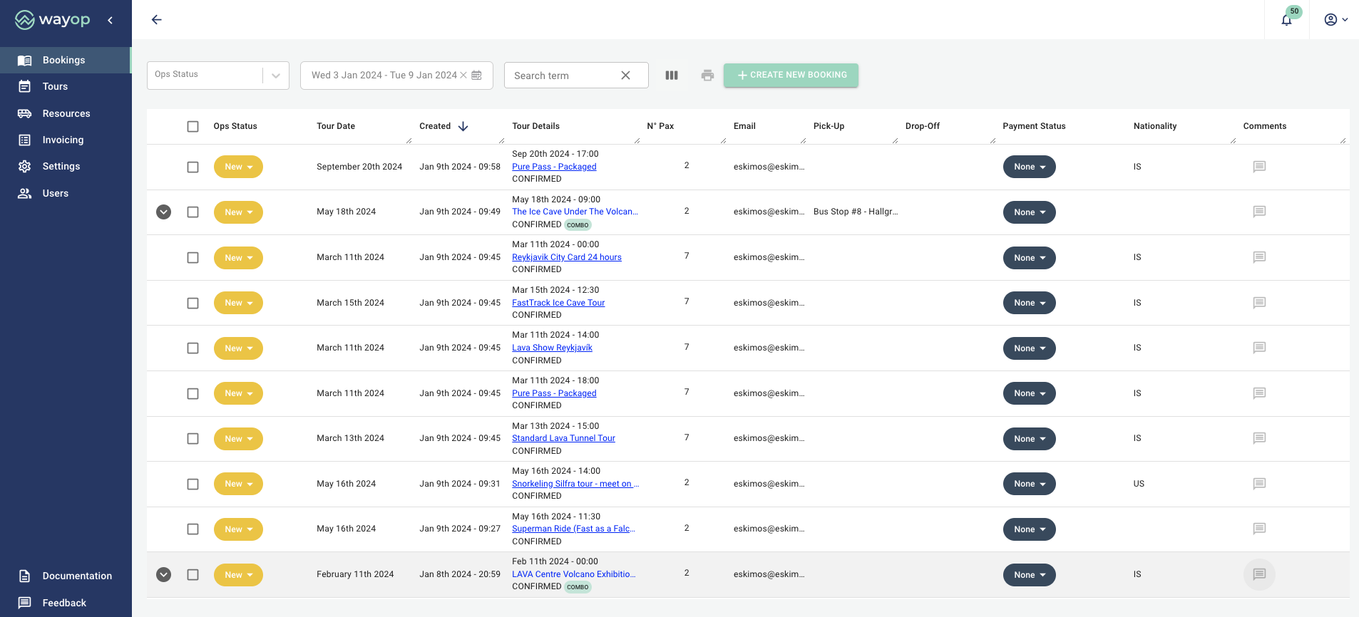Focus the Search term input field

tap(563, 76)
